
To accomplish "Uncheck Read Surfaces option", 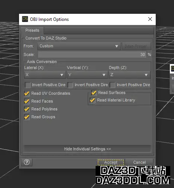I will 94,93.
